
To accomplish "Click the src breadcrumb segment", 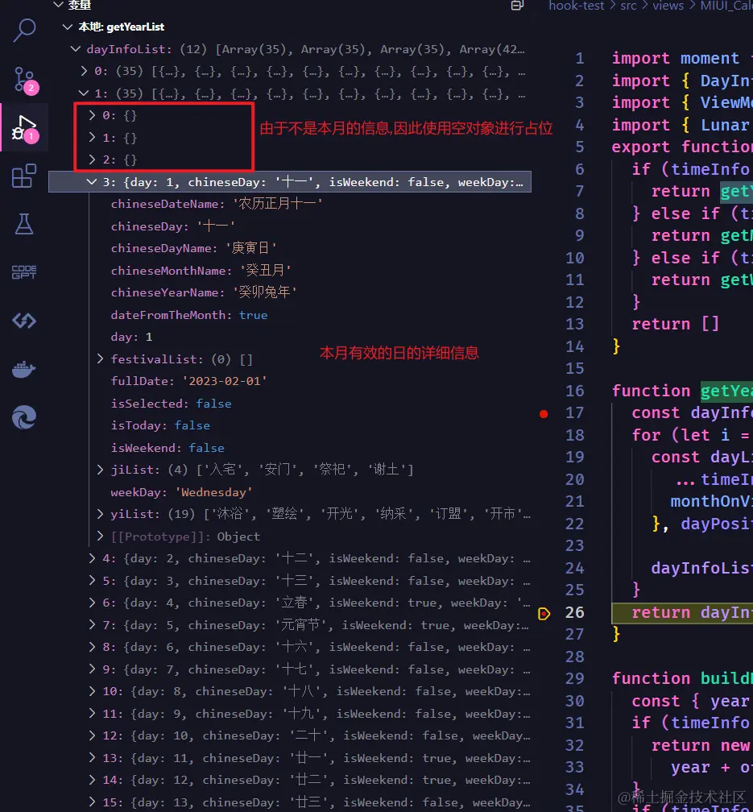I will [628, 6].
